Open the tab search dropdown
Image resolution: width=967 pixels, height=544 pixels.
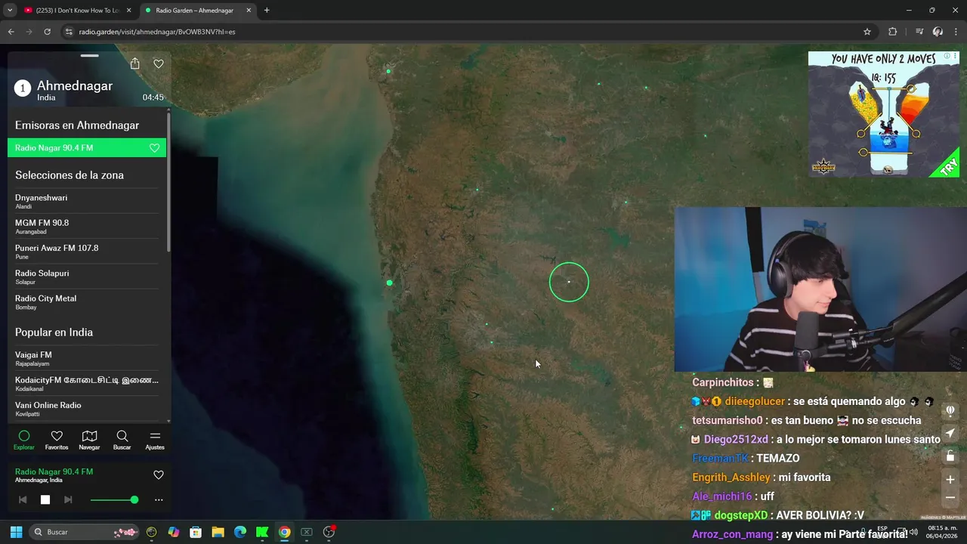10,11
